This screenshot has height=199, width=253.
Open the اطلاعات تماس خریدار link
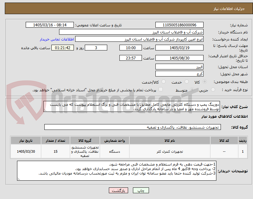[57, 40]
